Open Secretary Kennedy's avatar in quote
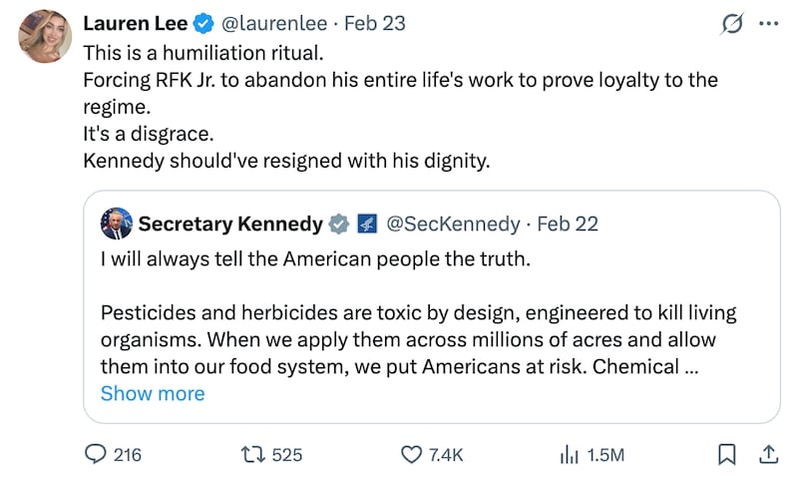Viewport: 798px width, 482px height. pos(117,224)
